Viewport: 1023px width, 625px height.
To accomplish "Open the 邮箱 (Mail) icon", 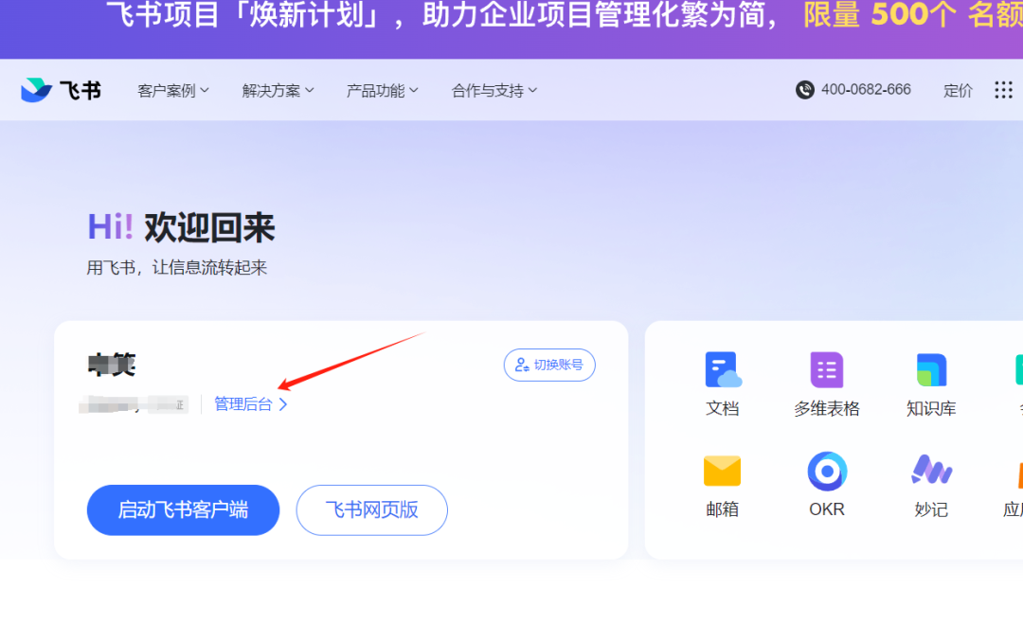I will pyautogui.click(x=722, y=471).
